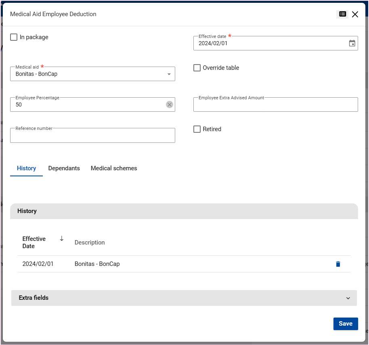The height and width of the screenshot is (345, 369).
Task: Click into the Reference number field
Action: (92, 136)
